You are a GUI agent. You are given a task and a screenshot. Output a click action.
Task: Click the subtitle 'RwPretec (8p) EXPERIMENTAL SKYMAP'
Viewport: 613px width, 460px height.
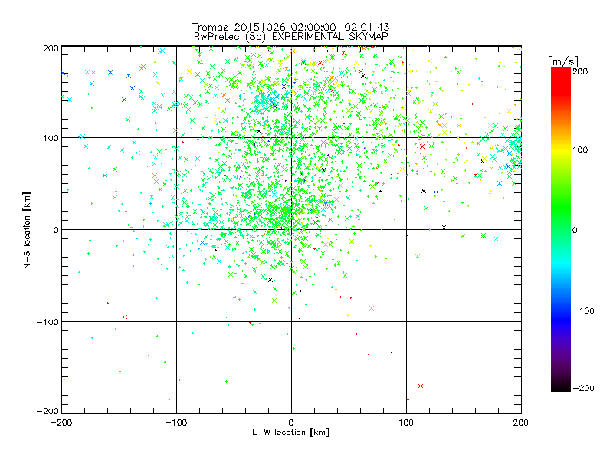pyautogui.click(x=291, y=37)
